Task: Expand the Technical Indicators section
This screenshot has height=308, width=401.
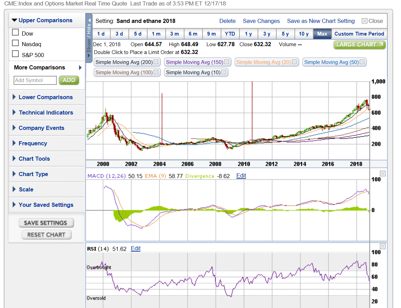Action: coord(43,113)
